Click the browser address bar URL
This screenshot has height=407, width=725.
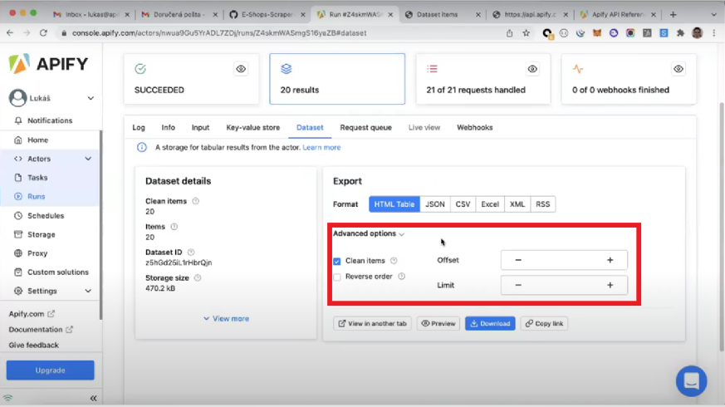(219, 33)
